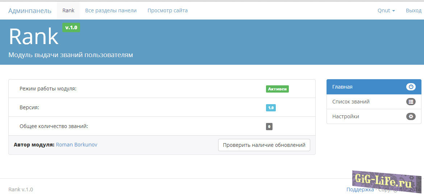424x196 pixels.
Task: Go to Просмотр сайта in navbar
Action: [x=167, y=10]
